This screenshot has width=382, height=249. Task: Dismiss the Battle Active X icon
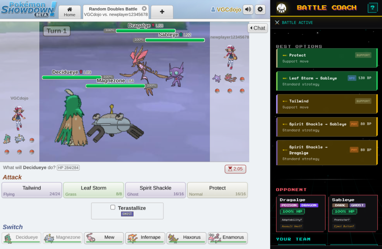[277, 23]
